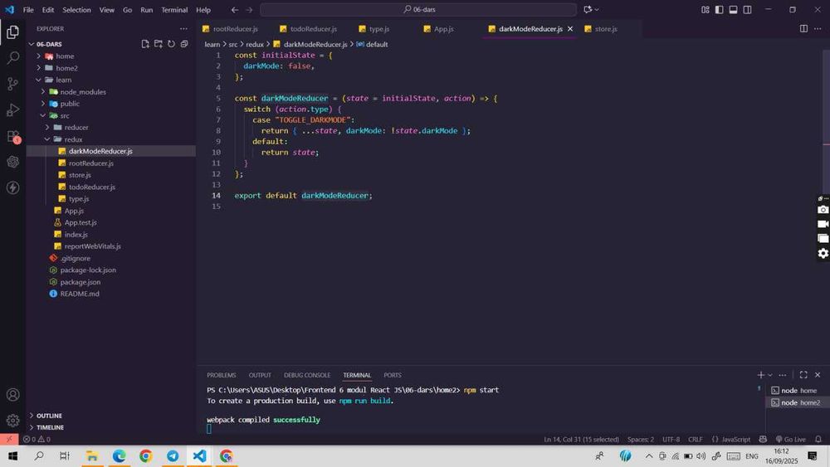Open the Customize Layout control
830x467 pixels.
point(705,9)
